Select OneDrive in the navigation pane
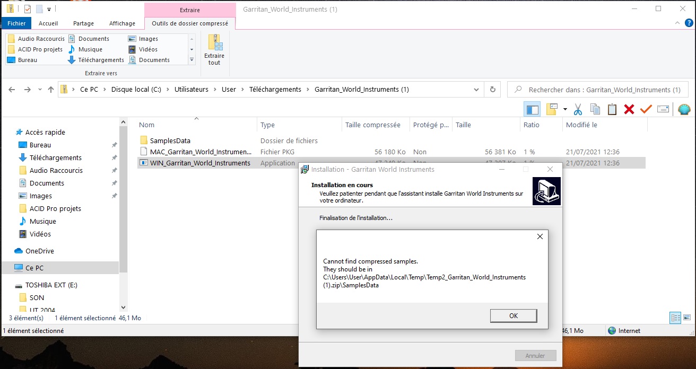Image resolution: width=696 pixels, height=369 pixels. [40, 251]
